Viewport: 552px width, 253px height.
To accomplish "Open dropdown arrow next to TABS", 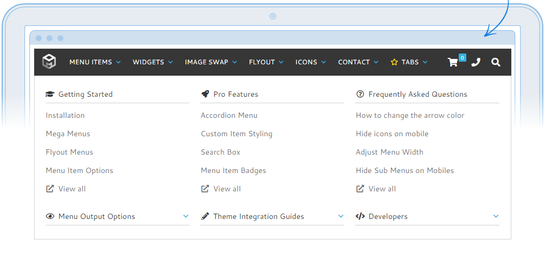I will click(425, 62).
